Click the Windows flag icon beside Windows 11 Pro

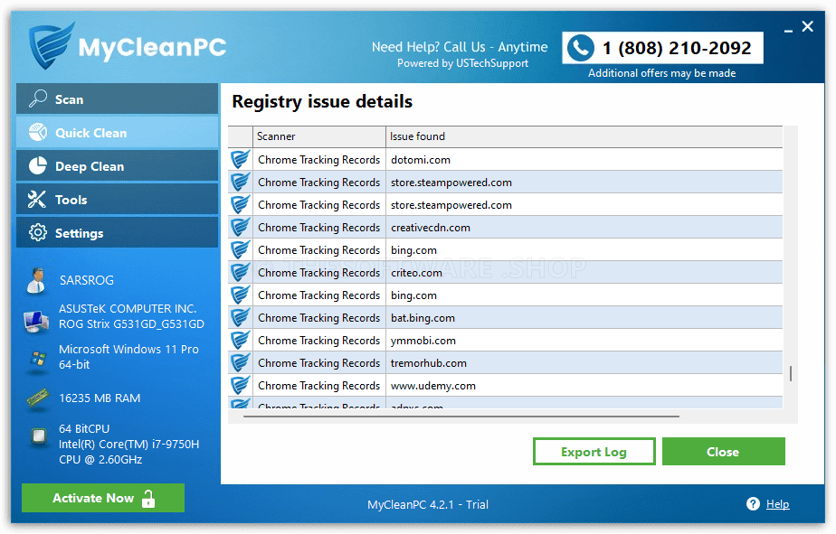click(x=37, y=359)
